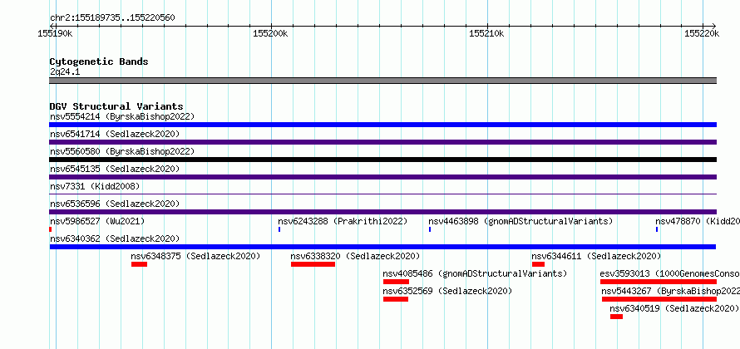Open the nsv6352569 (Sedlazeck2020) label

point(447,291)
